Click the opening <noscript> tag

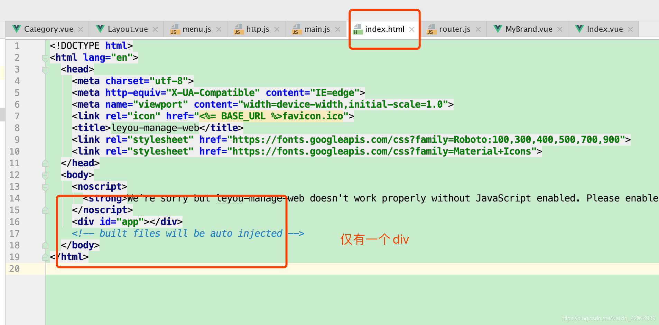100,187
